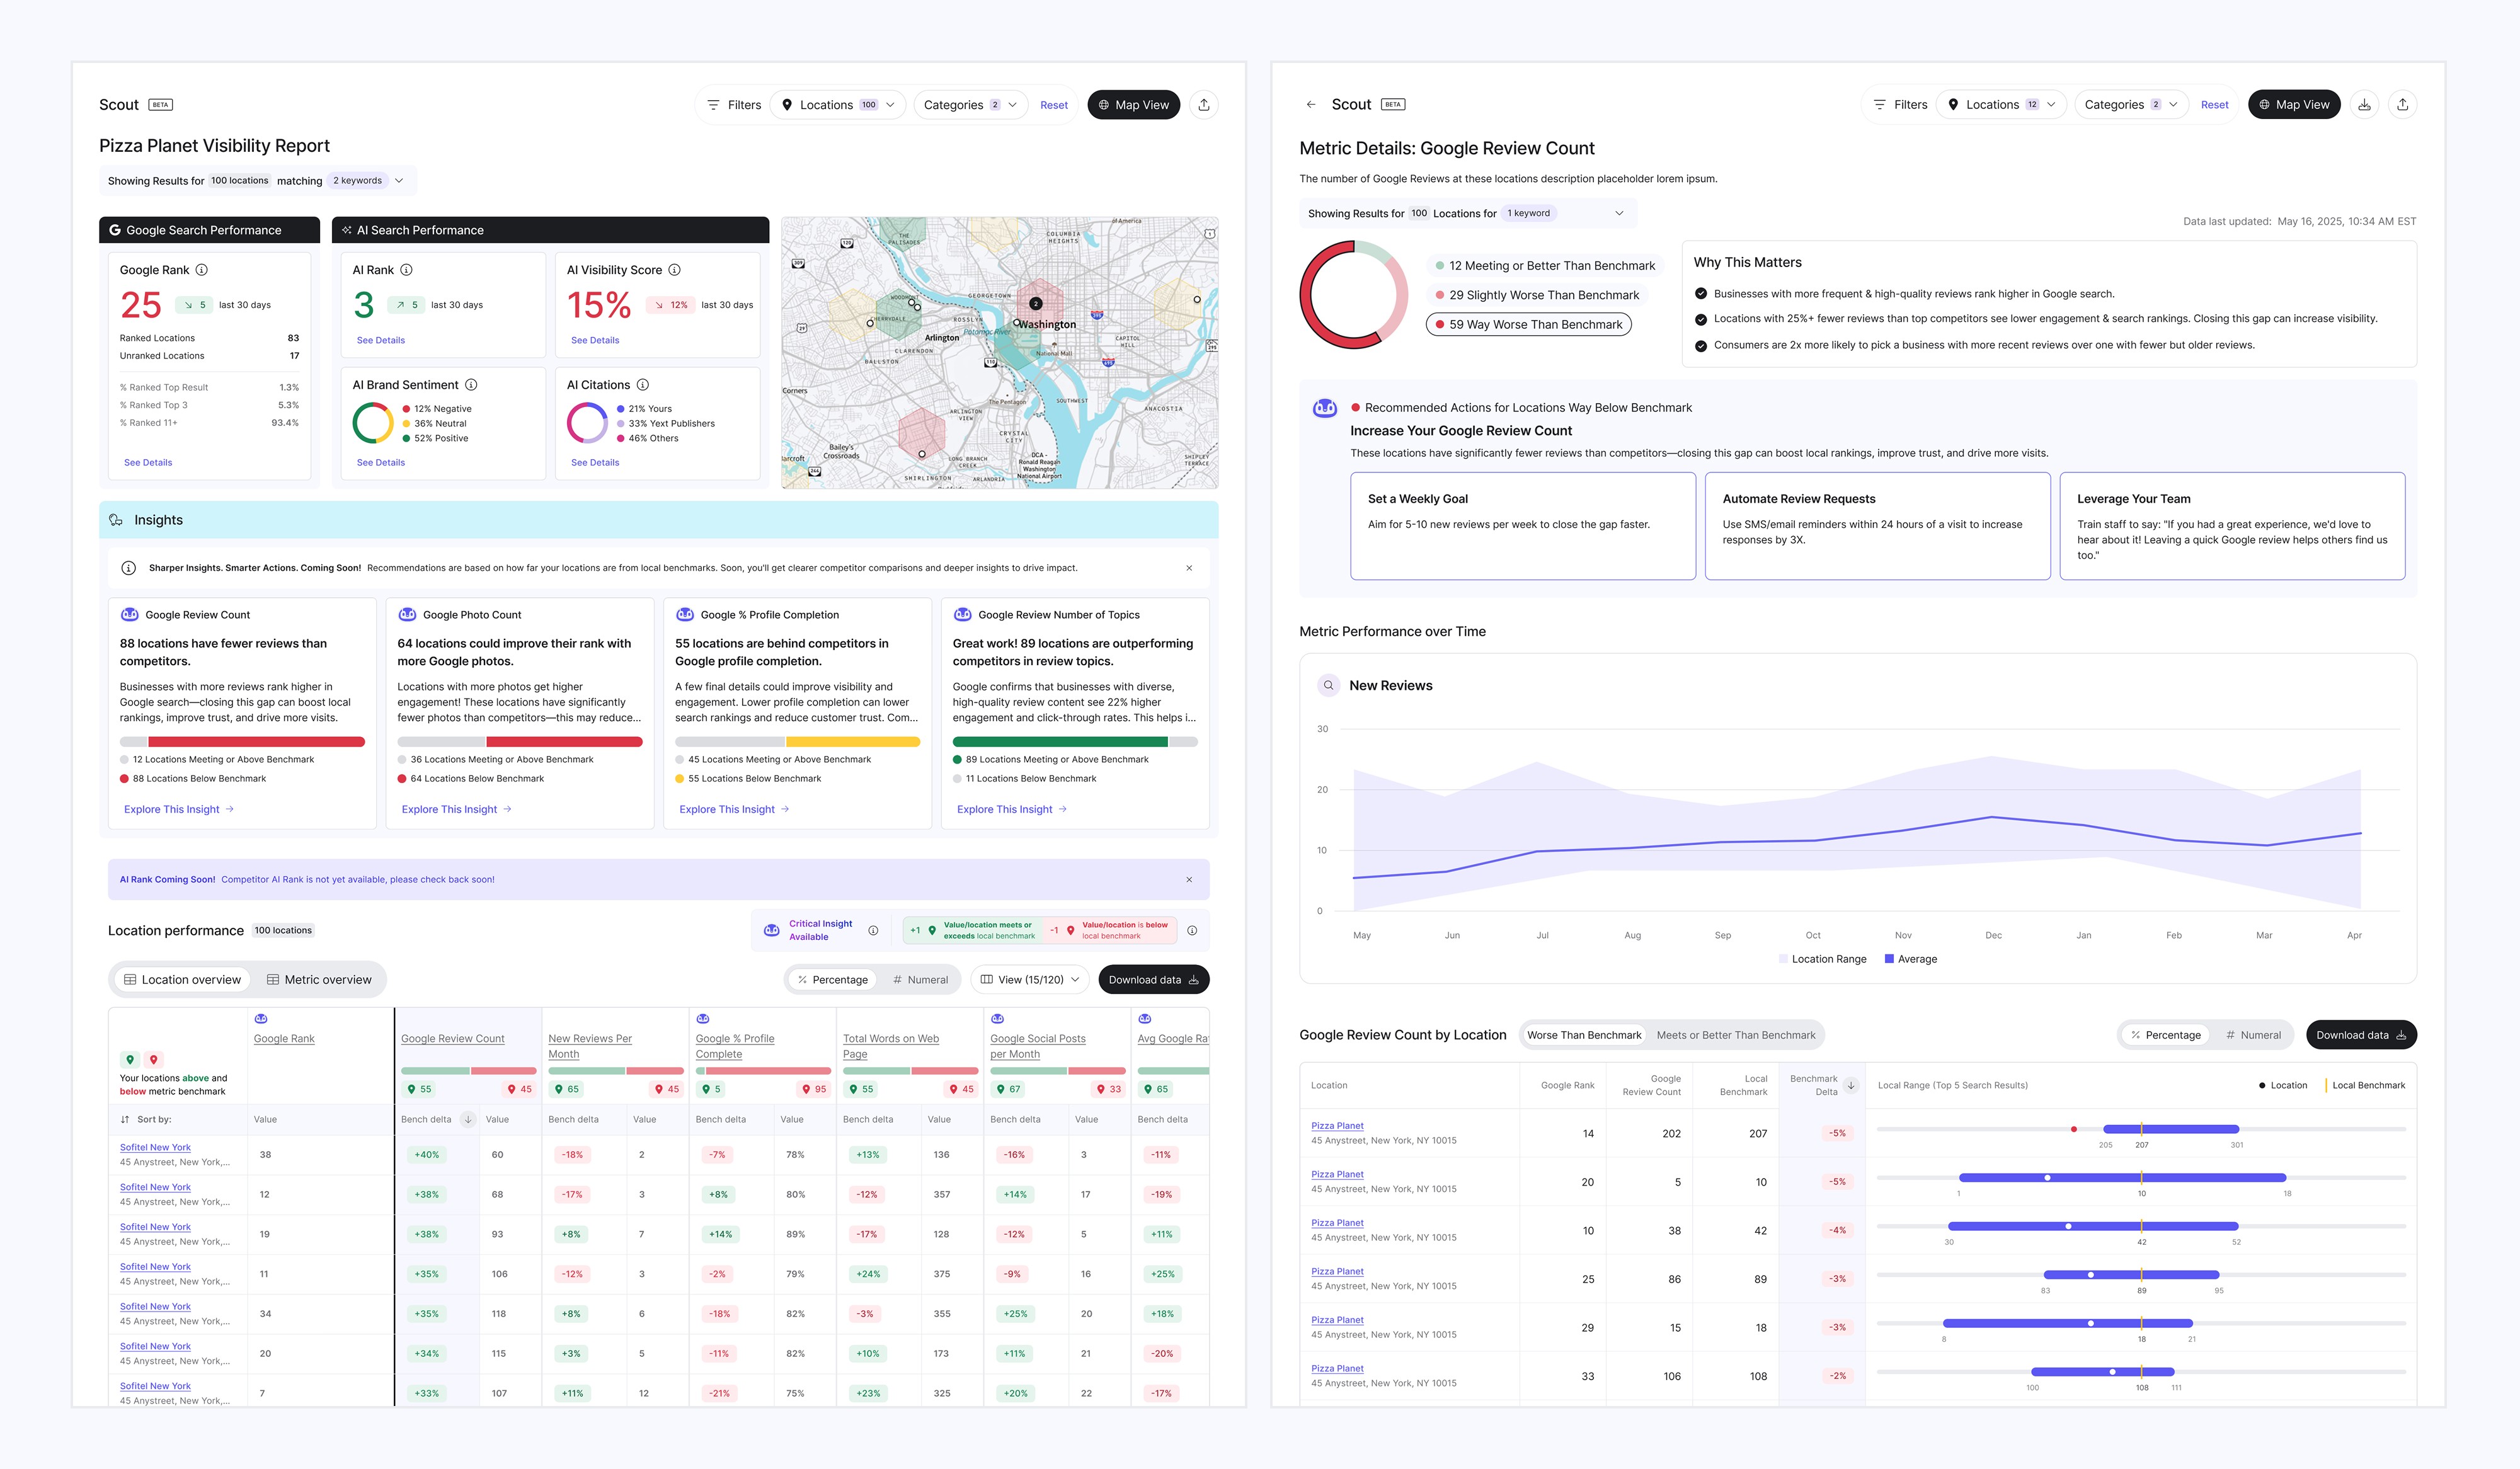Select Meets or Better Than Benchmark tab
2520x1469 pixels.
coord(1735,1035)
